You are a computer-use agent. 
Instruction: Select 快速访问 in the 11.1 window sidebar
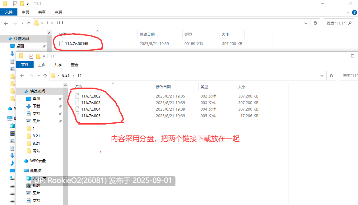(x=21, y=39)
